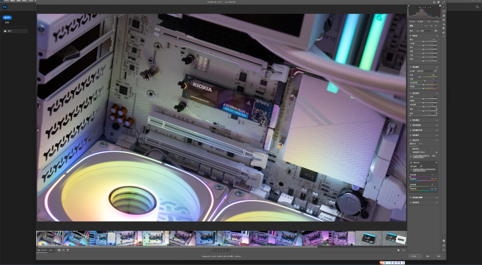Select the last SSD box filmstrip thumbnail
This screenshot has height=265, width=482.
click(394, 238)
